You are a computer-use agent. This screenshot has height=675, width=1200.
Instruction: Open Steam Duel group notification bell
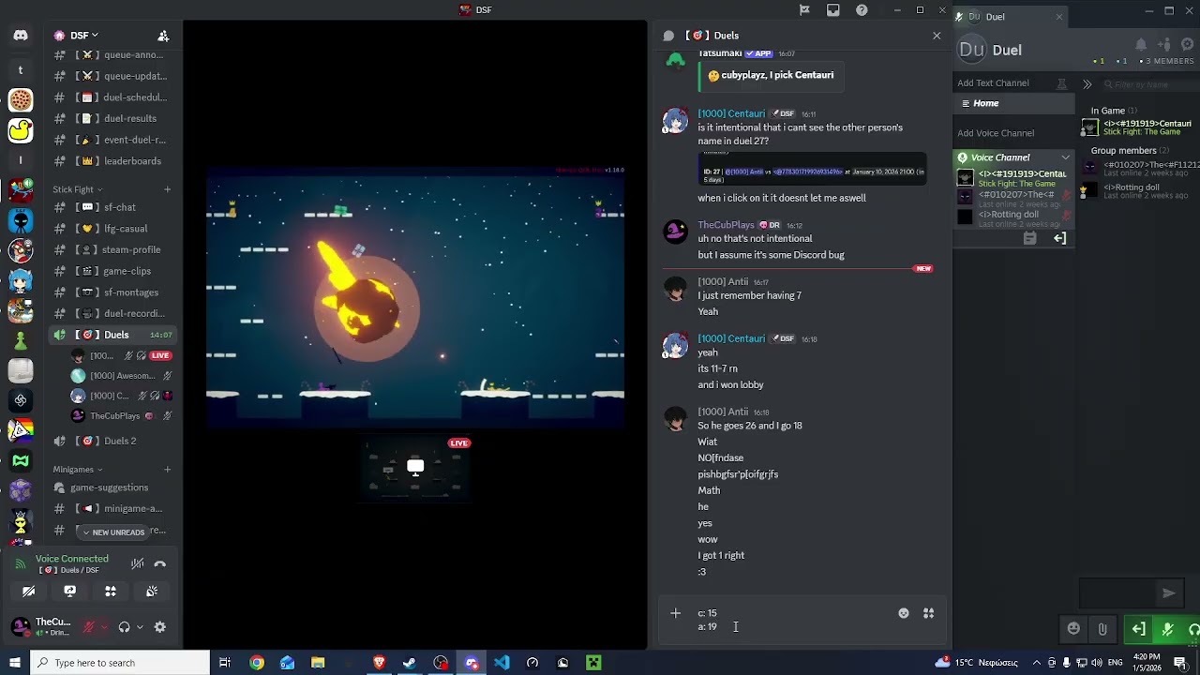(x=1141, y=45)
